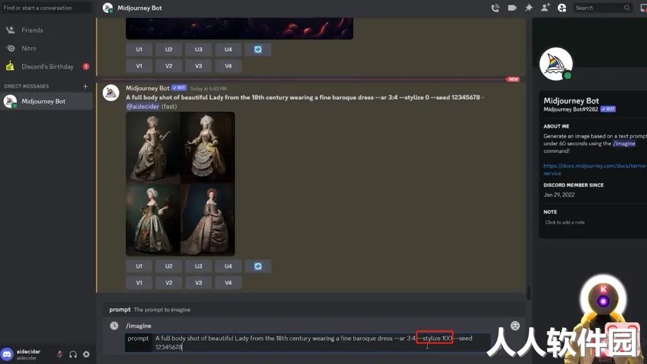
Task: Re-roll the baroque dress image grid
Action: point(258,266)
